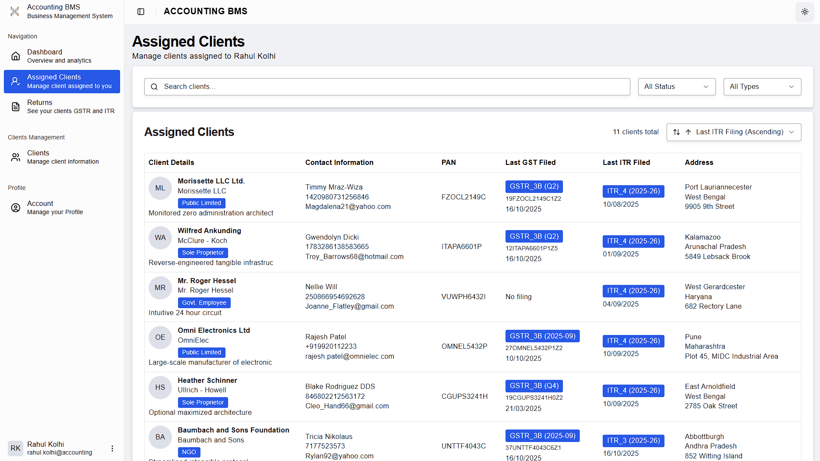
Task: Collapse the sidebar using the panel icon
Action: click(141, 12)
